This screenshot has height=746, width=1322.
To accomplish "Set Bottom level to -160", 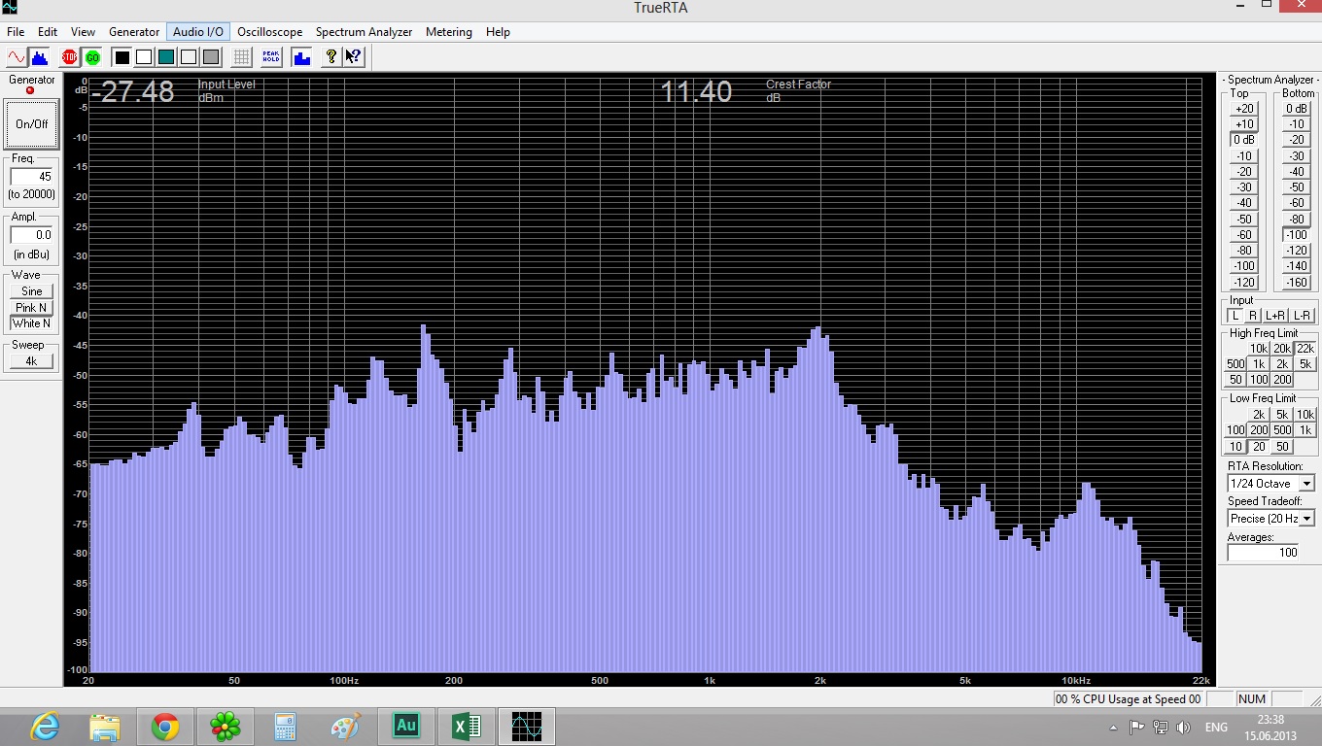I will click(x=1296, y=283).
